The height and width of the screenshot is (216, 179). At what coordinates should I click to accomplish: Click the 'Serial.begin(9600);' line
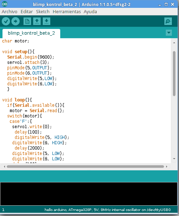(x=30, y=57)
